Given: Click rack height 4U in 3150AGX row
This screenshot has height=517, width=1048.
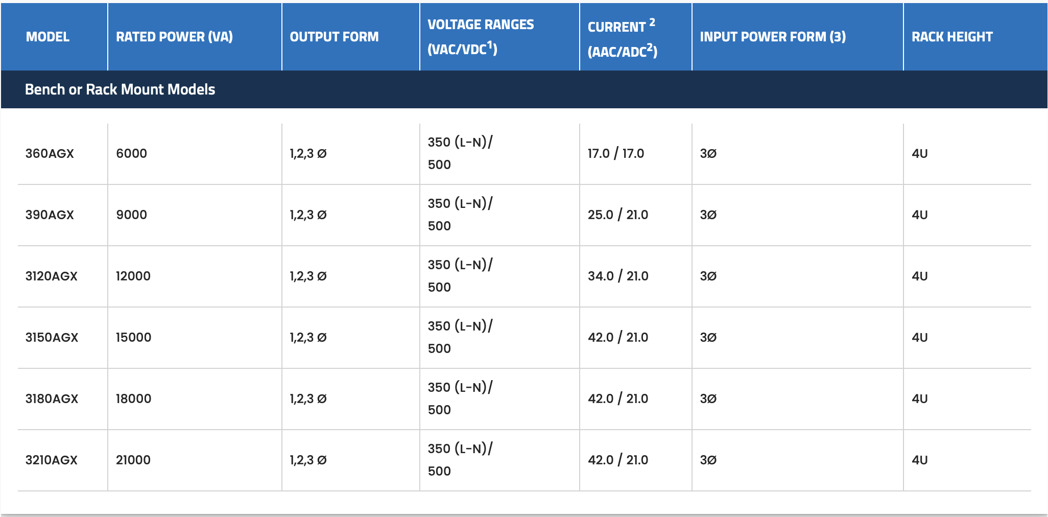Looking at the screenshot, I should pyautogui.click(x=919, y=337).
